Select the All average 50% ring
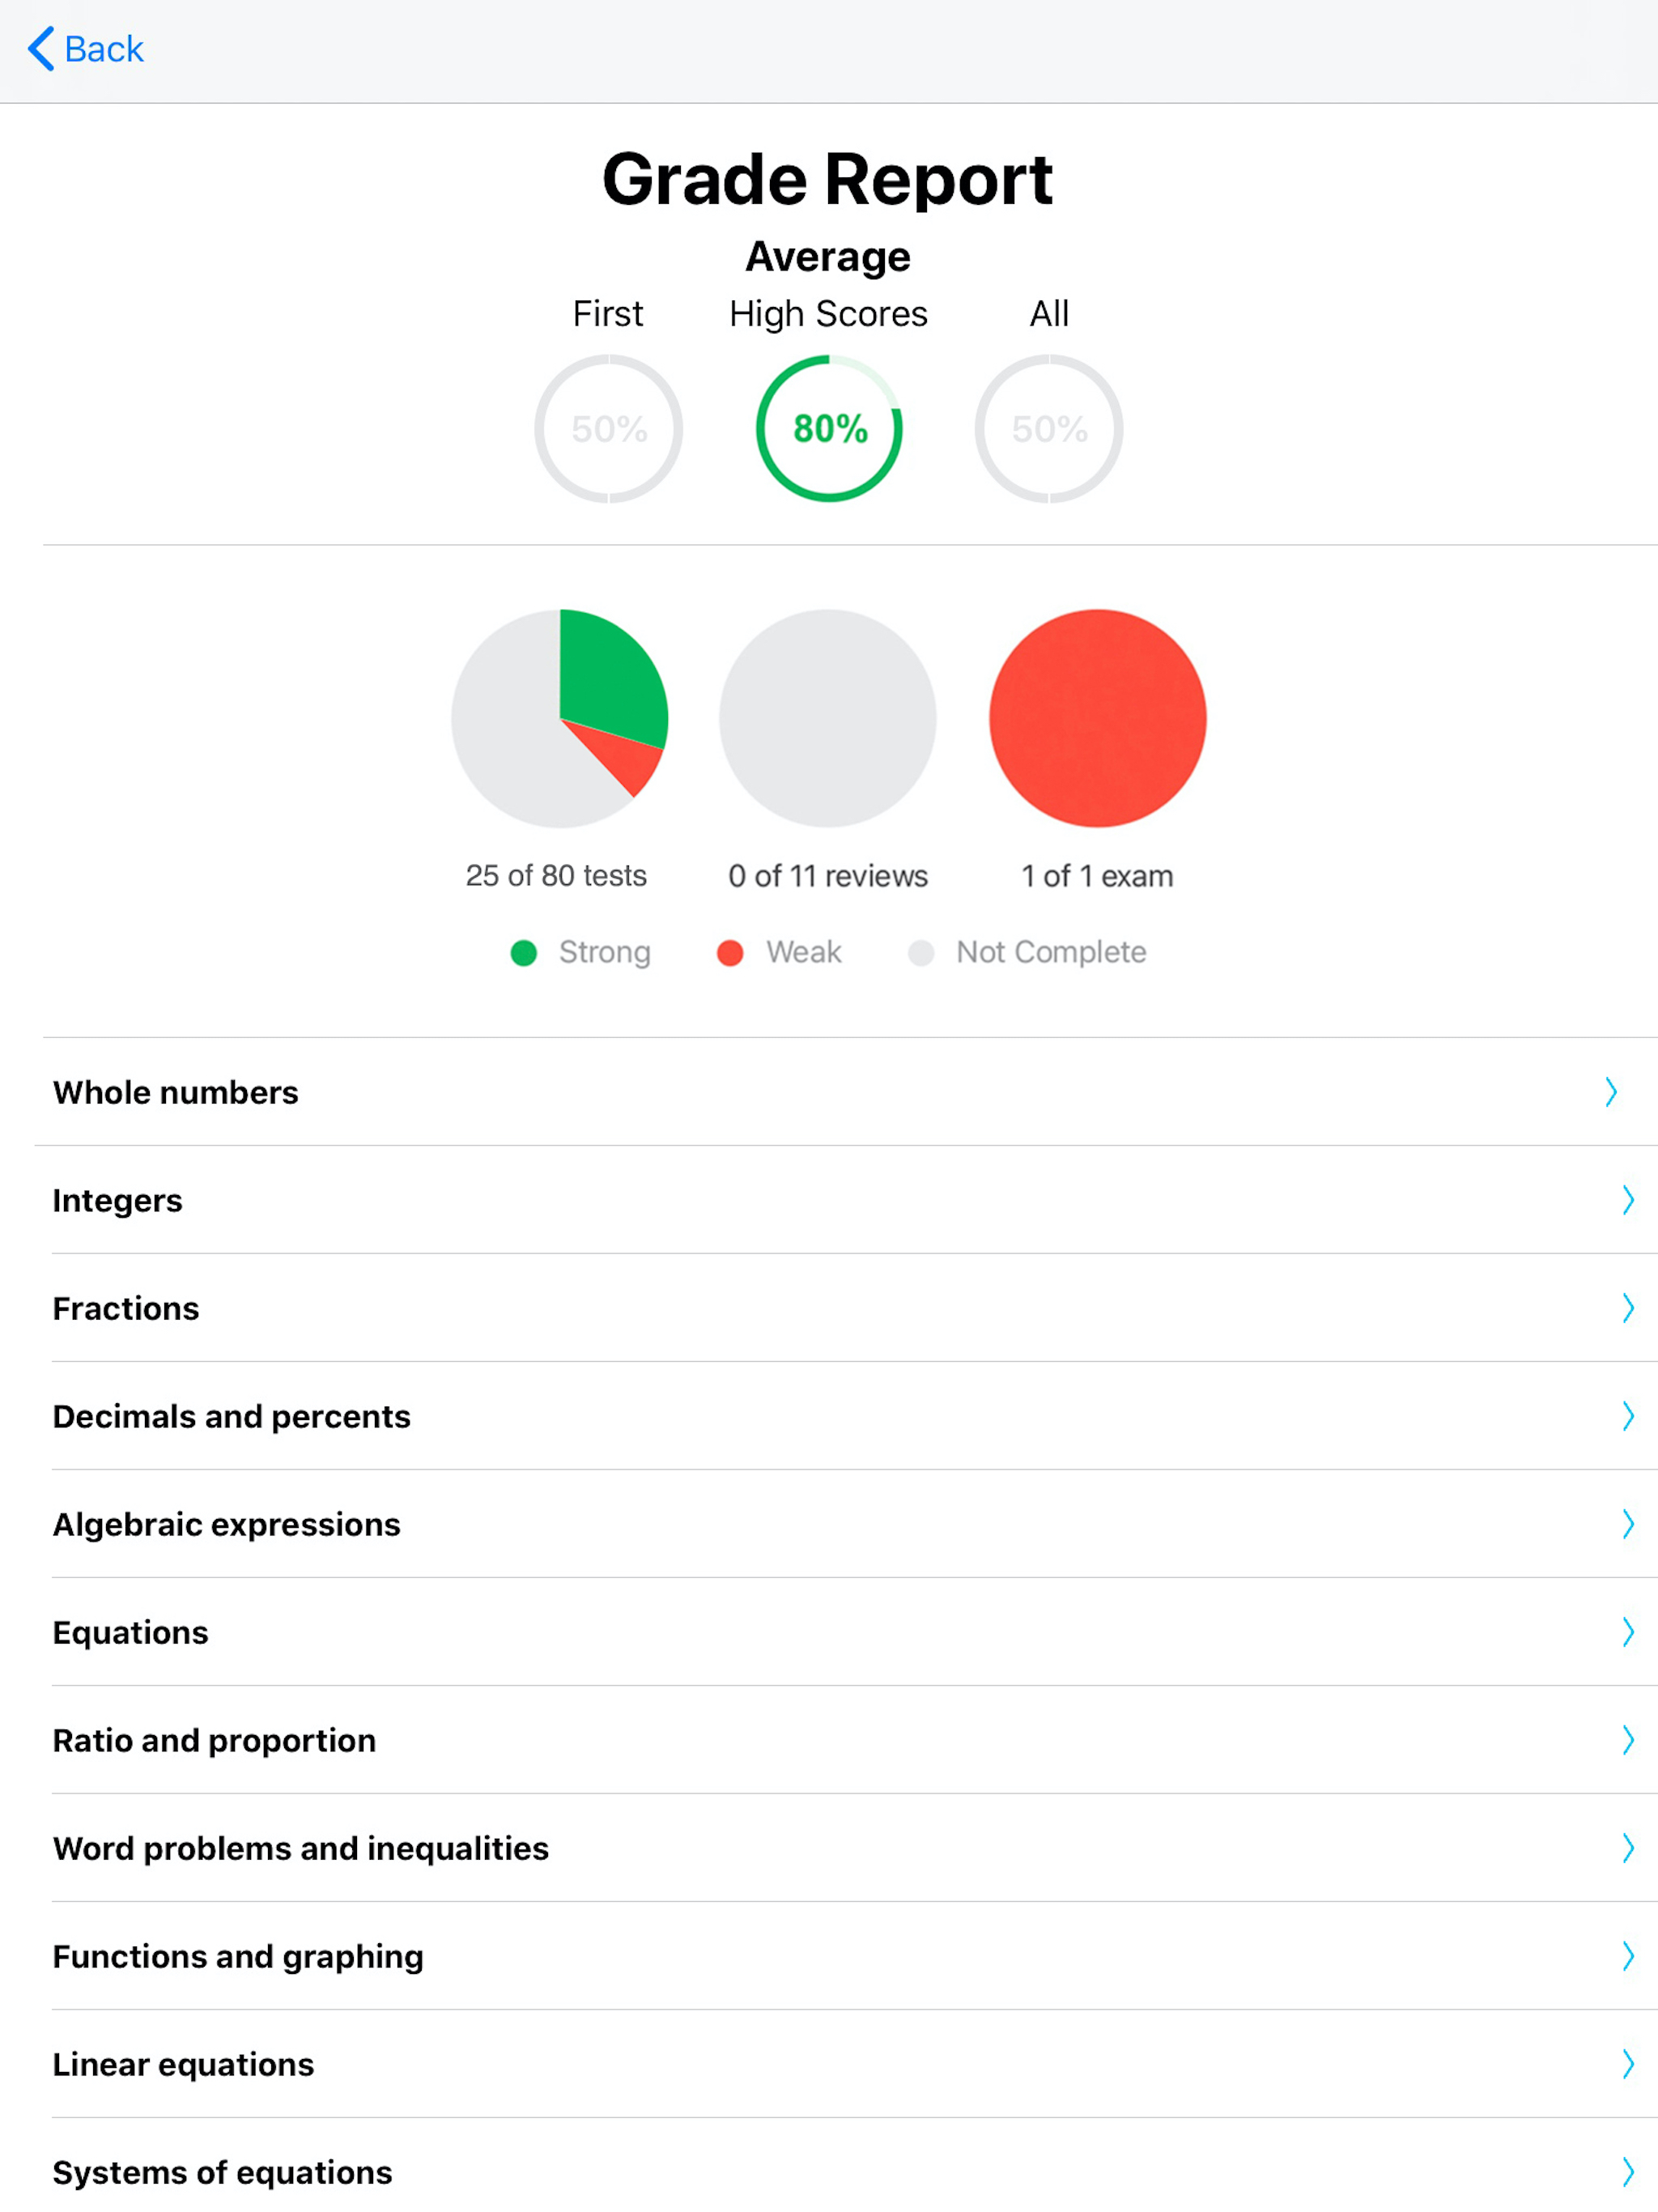 coord(1049,429)
